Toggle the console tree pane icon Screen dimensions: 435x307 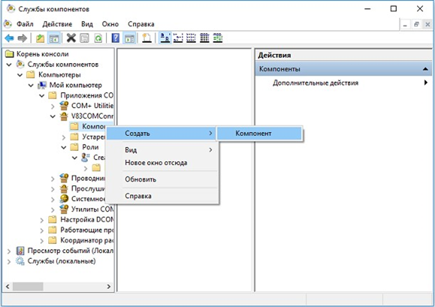54,38
